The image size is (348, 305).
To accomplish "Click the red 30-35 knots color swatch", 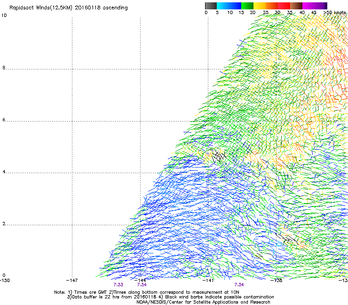I will [x=284, y=6].
